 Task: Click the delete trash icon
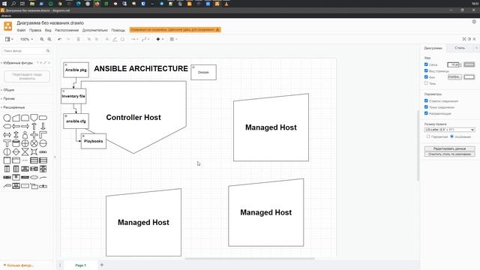78,39
